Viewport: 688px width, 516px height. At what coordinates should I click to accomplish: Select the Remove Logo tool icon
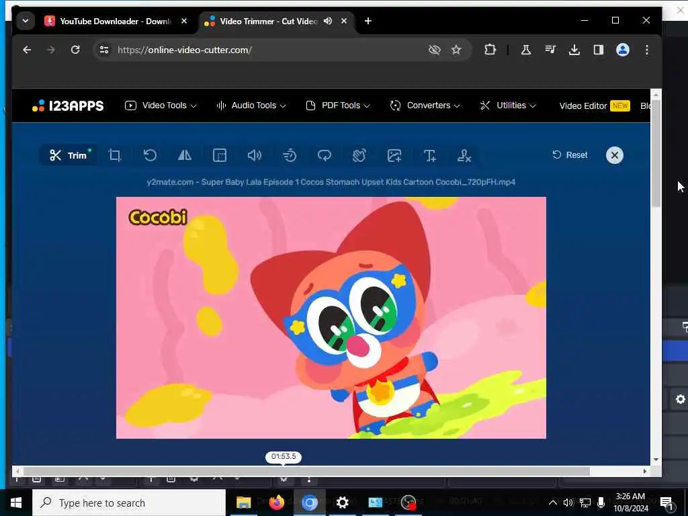pos(464,155)
